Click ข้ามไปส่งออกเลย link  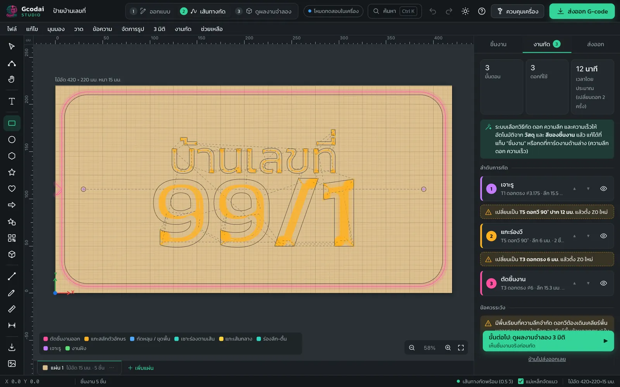(547, 359)
